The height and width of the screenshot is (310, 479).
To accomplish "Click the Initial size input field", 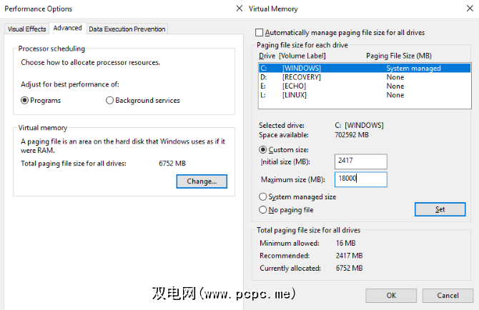I will (x=360, y=162).
